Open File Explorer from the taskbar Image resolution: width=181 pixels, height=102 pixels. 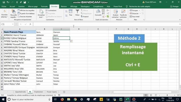pos(68,99)
